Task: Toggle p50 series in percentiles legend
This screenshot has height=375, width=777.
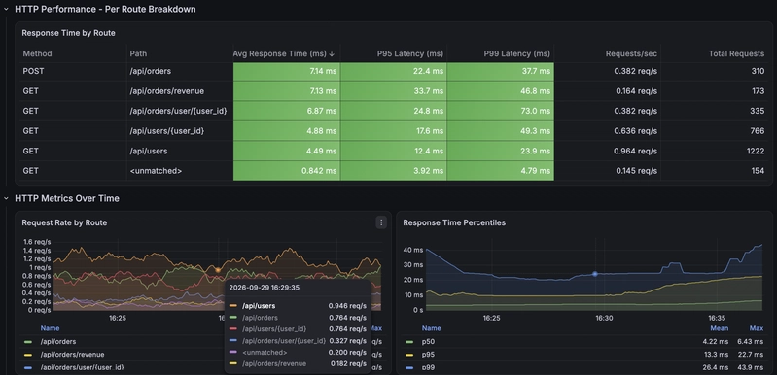Action: [428, 341]
